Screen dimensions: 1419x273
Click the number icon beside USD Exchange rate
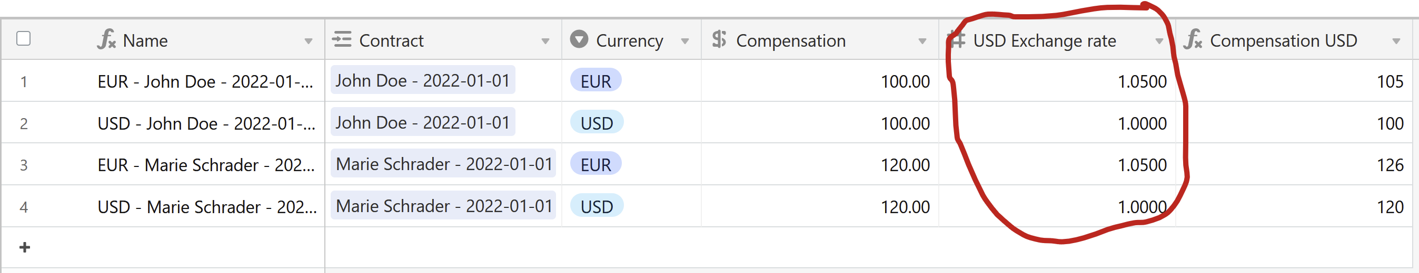tap(957, 40)
